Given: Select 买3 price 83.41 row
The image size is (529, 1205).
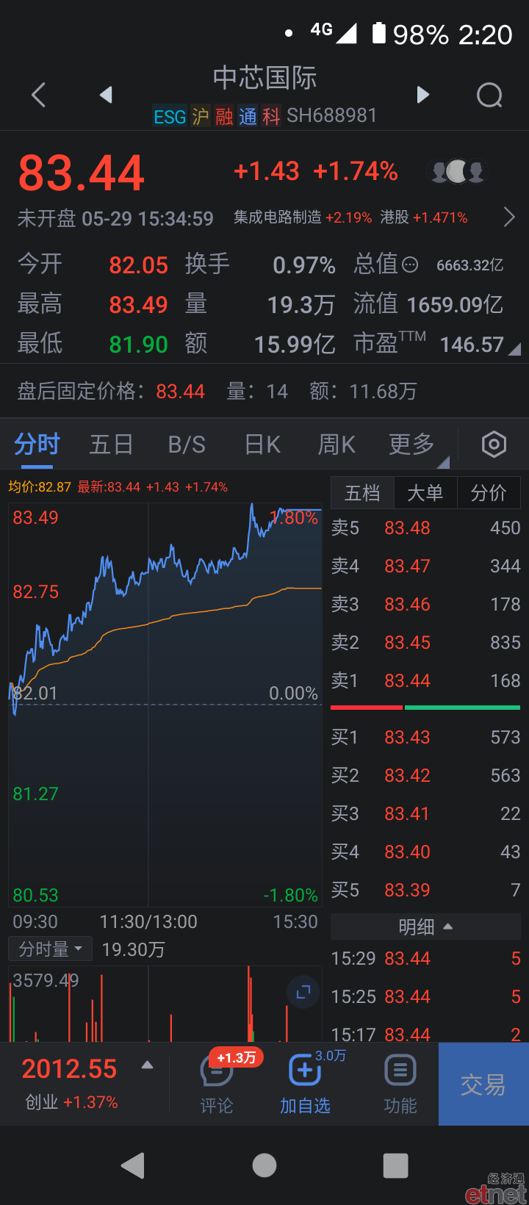Looking at the screenshot, I should [x=425, y=814].
